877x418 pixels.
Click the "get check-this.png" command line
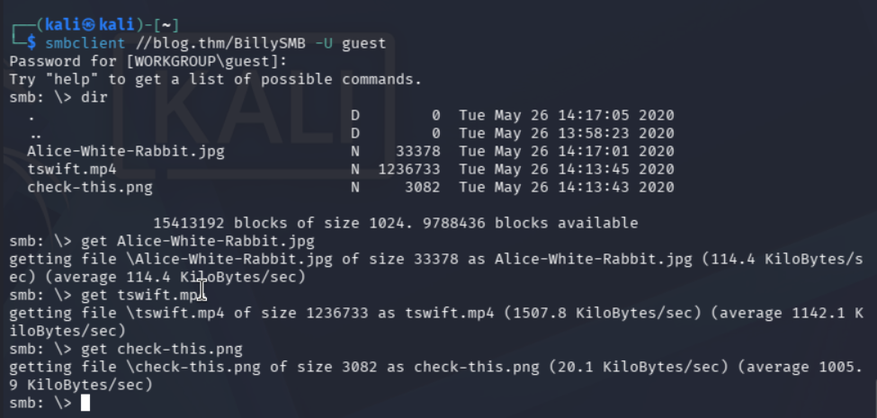[162, 350]
